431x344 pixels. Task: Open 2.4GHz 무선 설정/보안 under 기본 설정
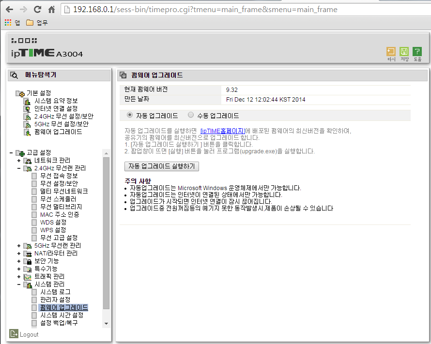click(x=64, y=117)
